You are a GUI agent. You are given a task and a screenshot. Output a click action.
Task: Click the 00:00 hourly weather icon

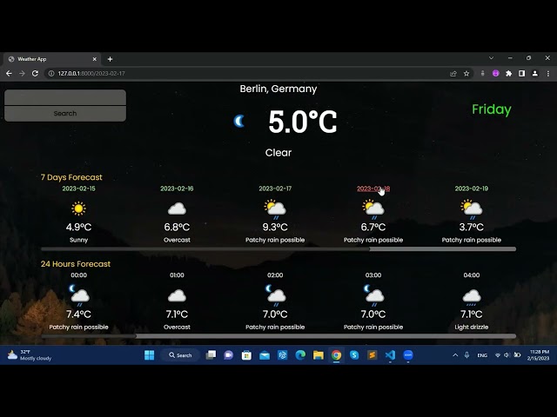[79, 295]
